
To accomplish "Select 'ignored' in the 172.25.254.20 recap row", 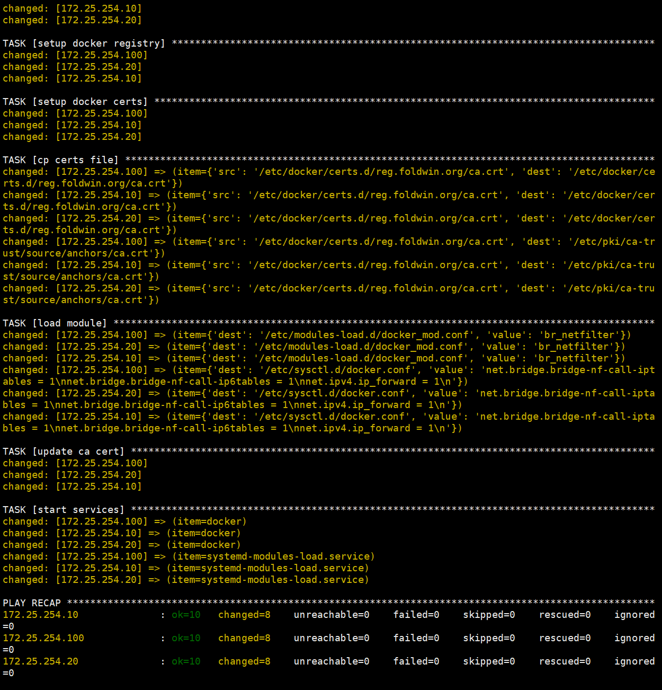I will pyautogui.click(x=634, y=661).
